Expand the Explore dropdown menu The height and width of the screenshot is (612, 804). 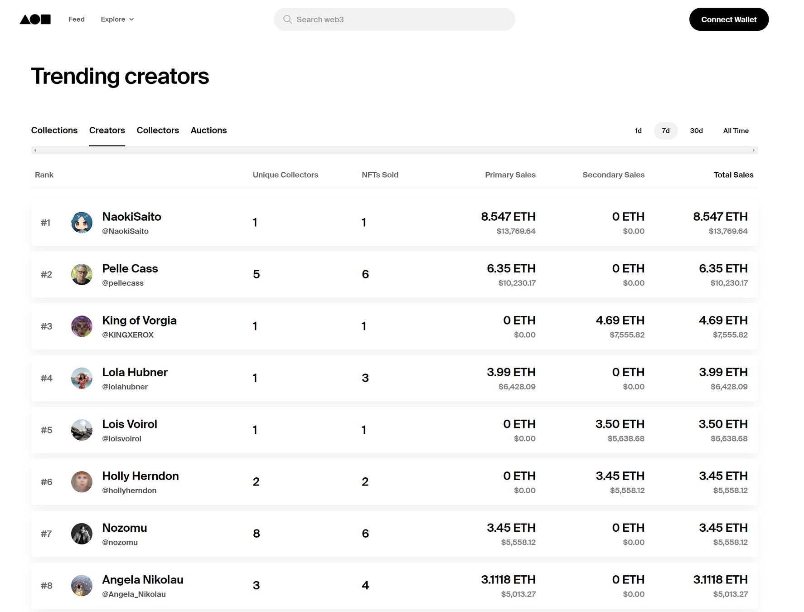pos(117,19)
